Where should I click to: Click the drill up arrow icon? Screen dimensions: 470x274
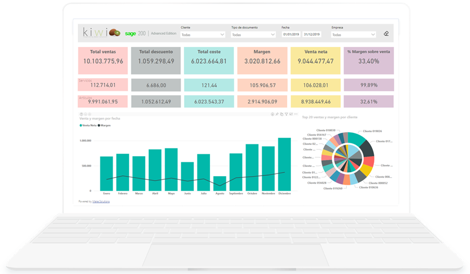[x=81, y=114]
